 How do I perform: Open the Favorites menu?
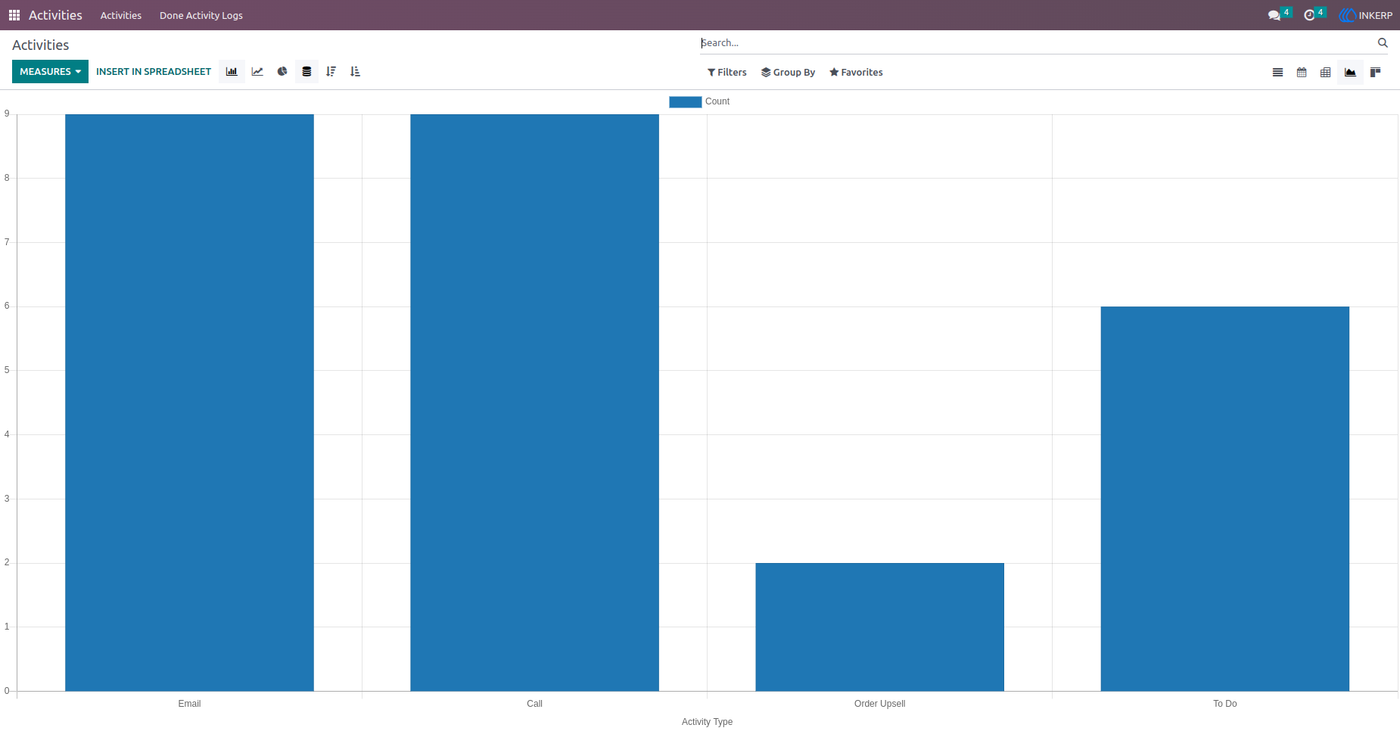pyautogui.click(x=856, y=73)
